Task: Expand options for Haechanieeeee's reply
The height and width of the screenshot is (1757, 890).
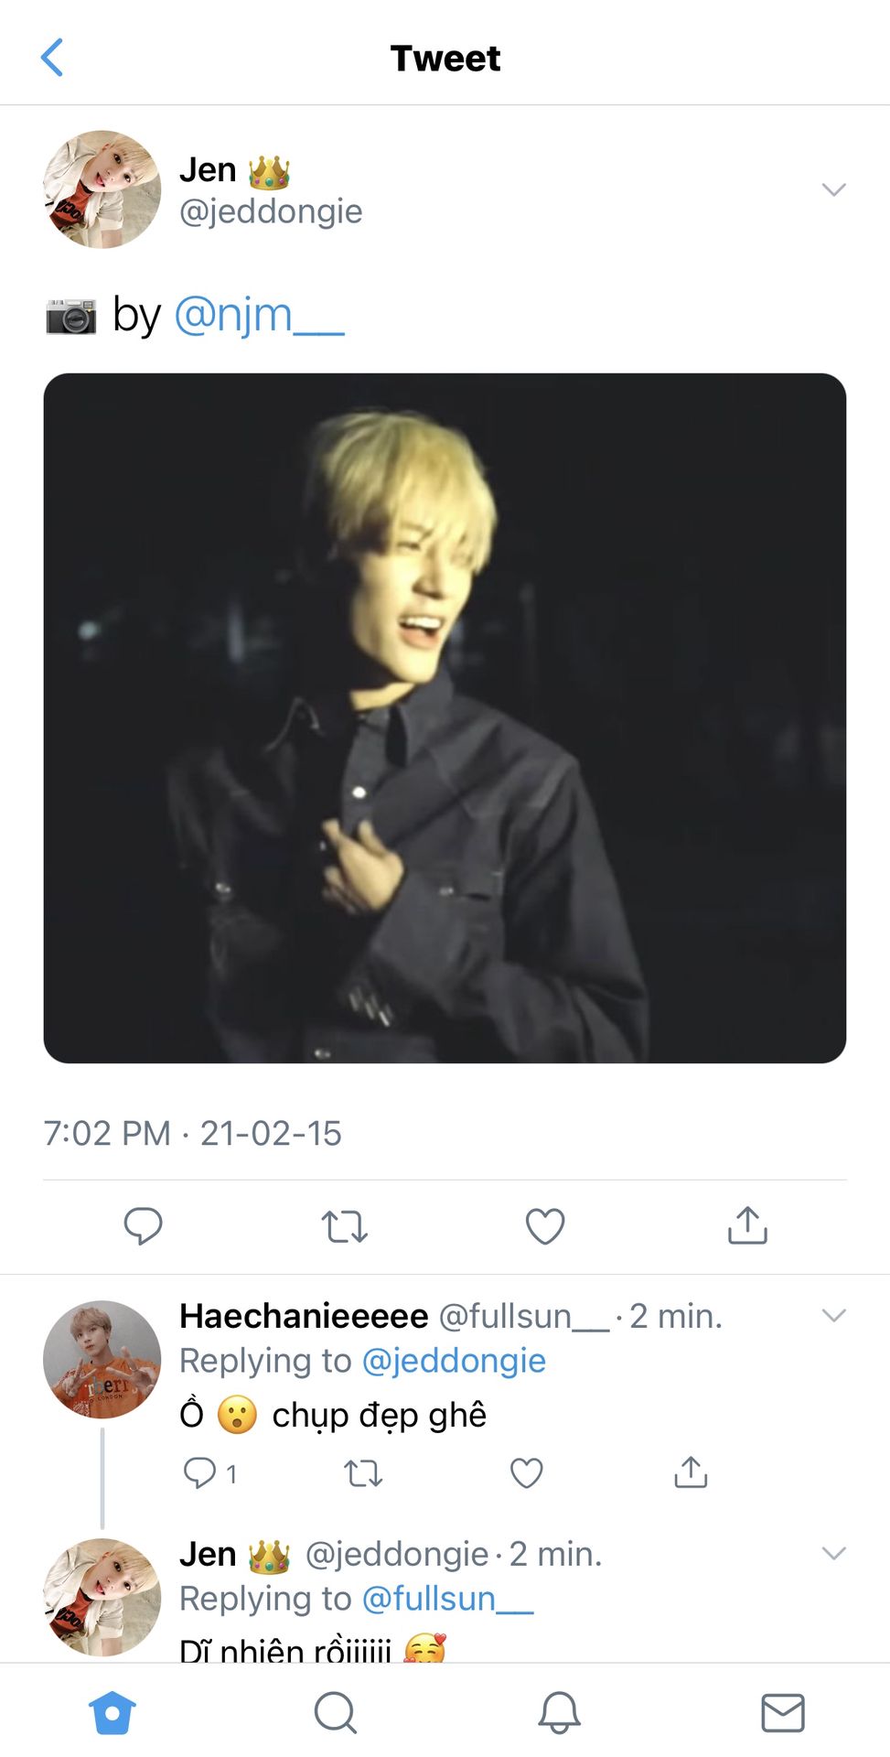Action: pos(833,1315)
